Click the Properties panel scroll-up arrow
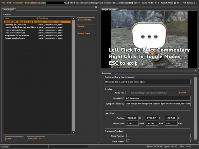The image size is (199, 149). [x=196, y=76]
